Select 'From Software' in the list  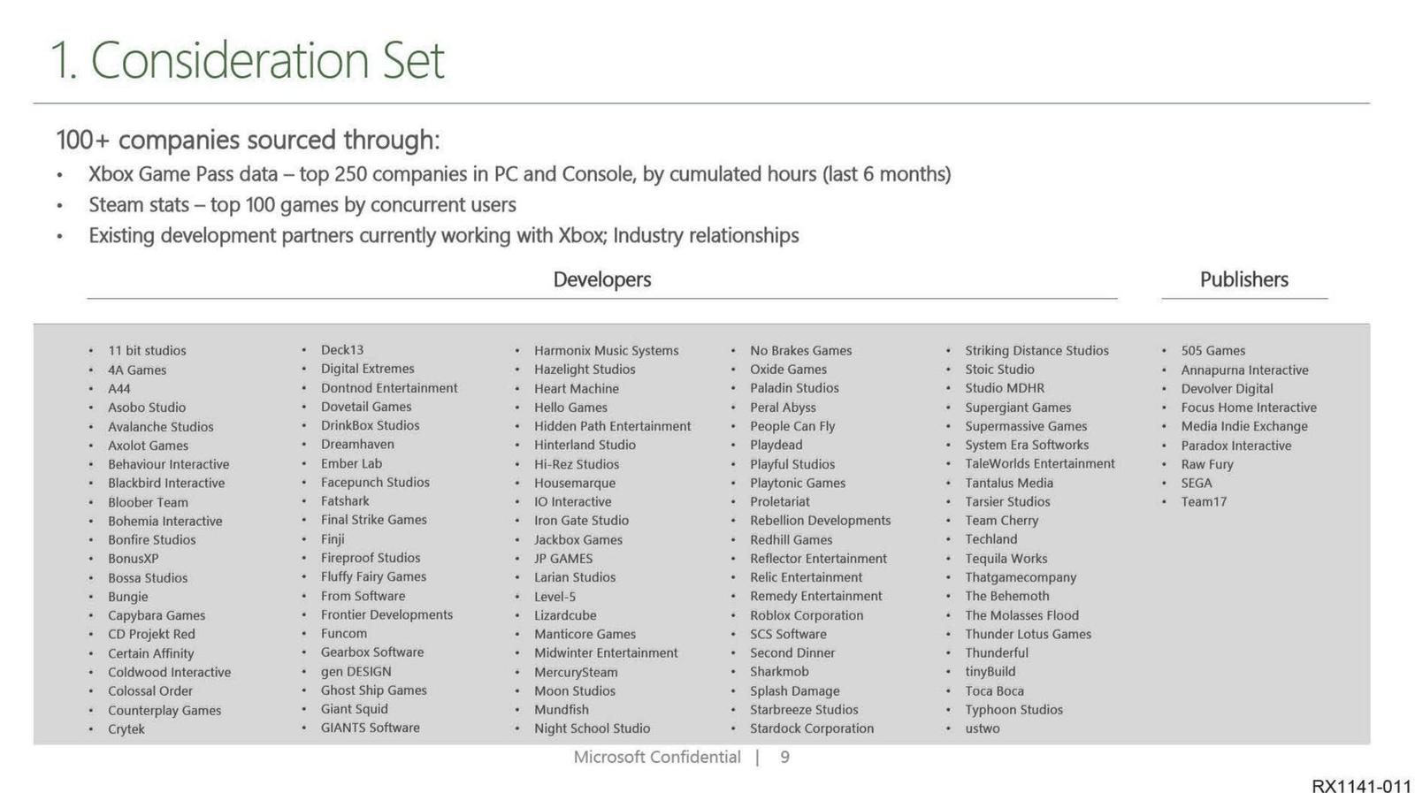[x=363, y=596]
